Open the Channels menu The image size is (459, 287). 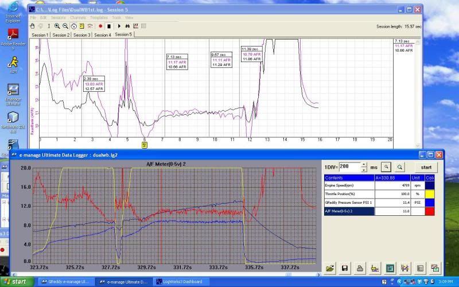(x=77, y=18)
